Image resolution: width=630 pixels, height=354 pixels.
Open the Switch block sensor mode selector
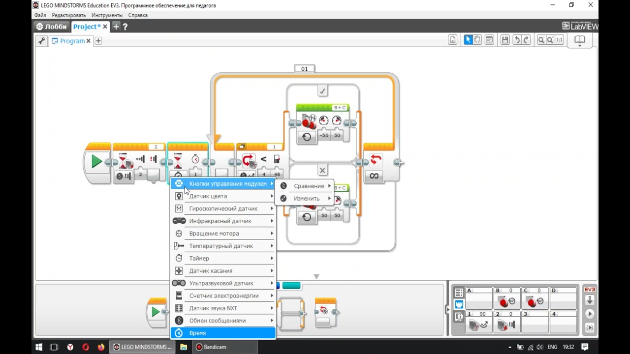coord(247,175)
